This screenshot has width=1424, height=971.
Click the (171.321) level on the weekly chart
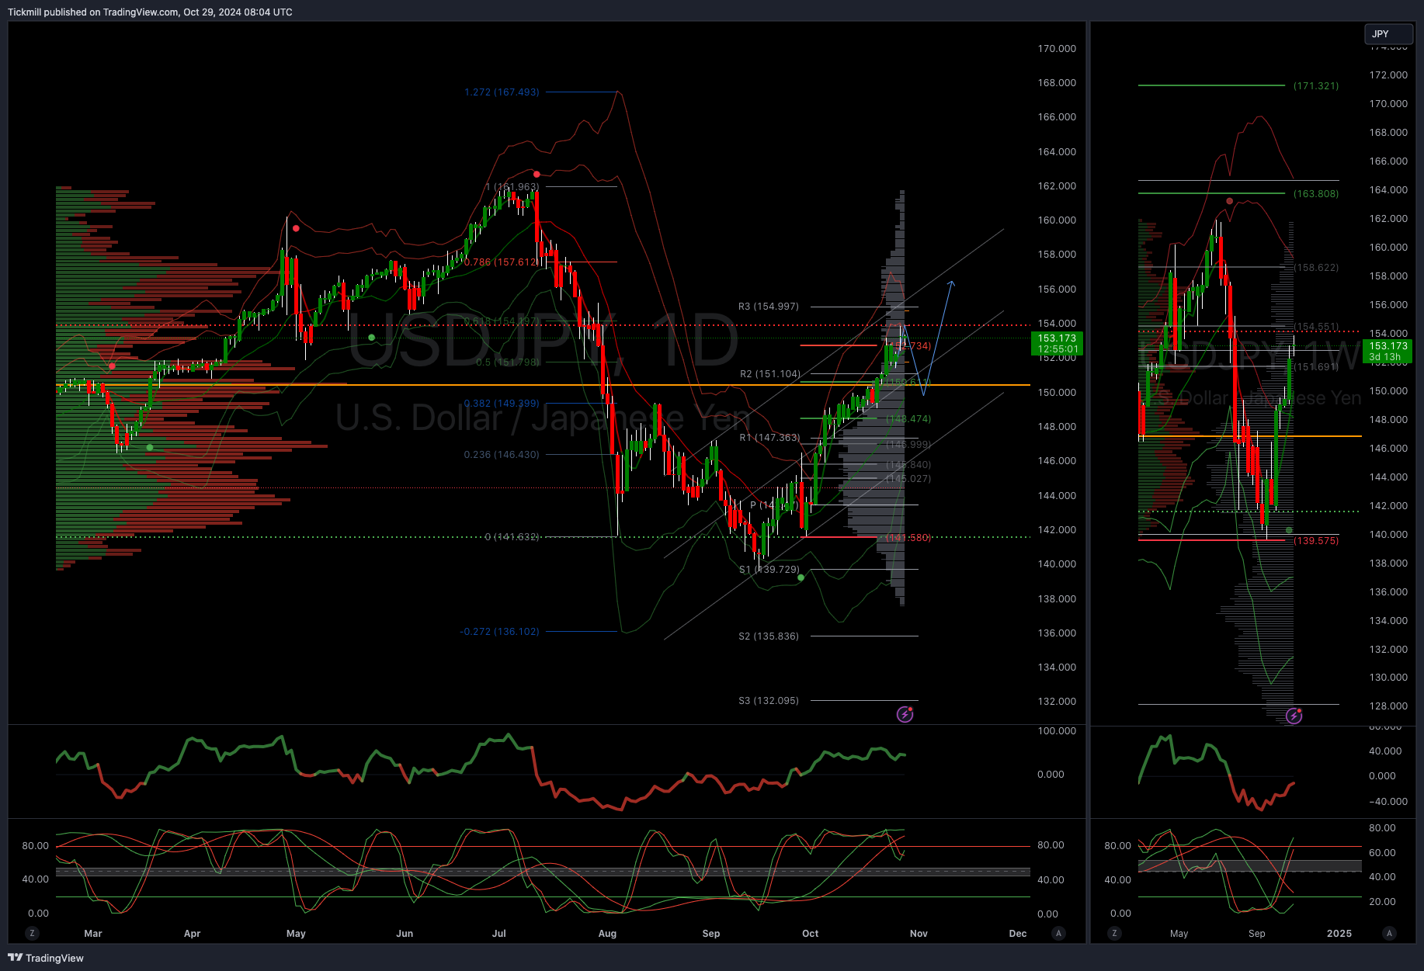[1316, 86]
